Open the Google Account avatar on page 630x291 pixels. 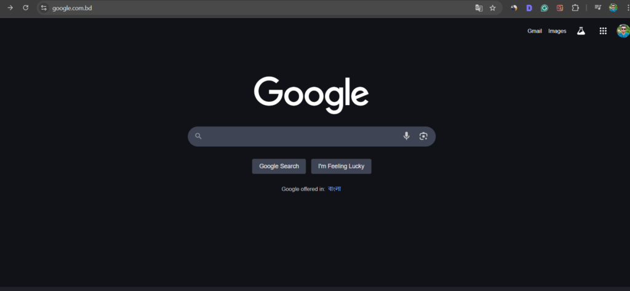click(x=624, y=31)
